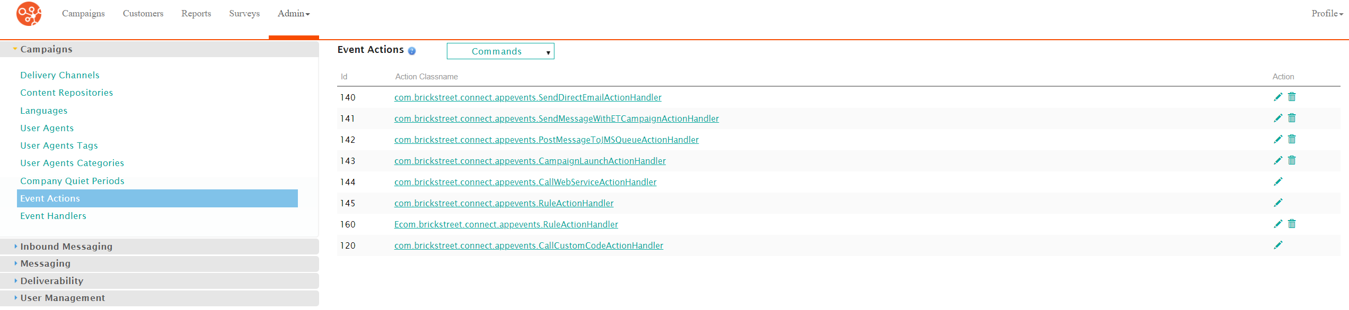The image size is (1349, 310).
Task: Edit action 120 with pencil icon
Action: pos(1278,245)
